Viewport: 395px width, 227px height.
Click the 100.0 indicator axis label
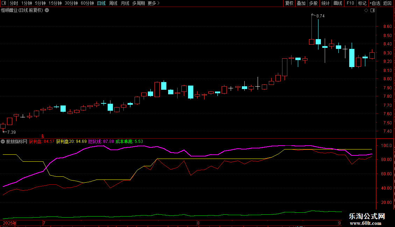click(386, 146)
